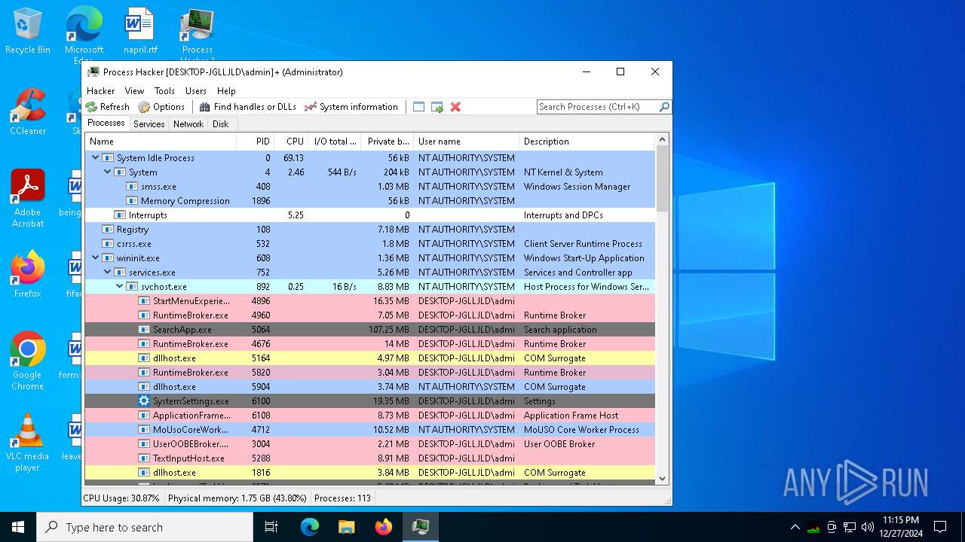Select the SearchApp.exe process icon
The height and width of the screenshot is (542, 965).
[x=144, y=329]
